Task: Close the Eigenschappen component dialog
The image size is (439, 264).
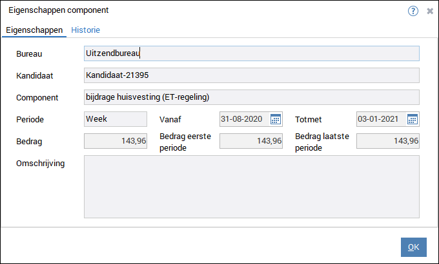Action: (x=430, y=11)
